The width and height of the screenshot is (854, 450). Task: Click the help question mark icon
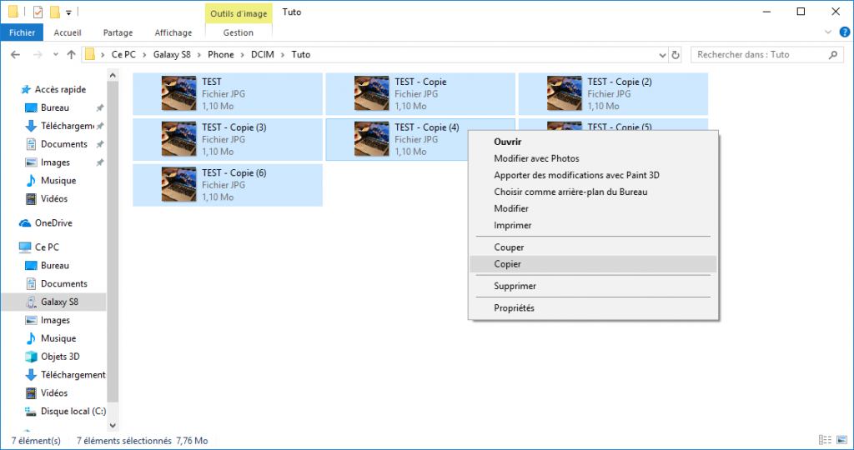tap(842, 32)
